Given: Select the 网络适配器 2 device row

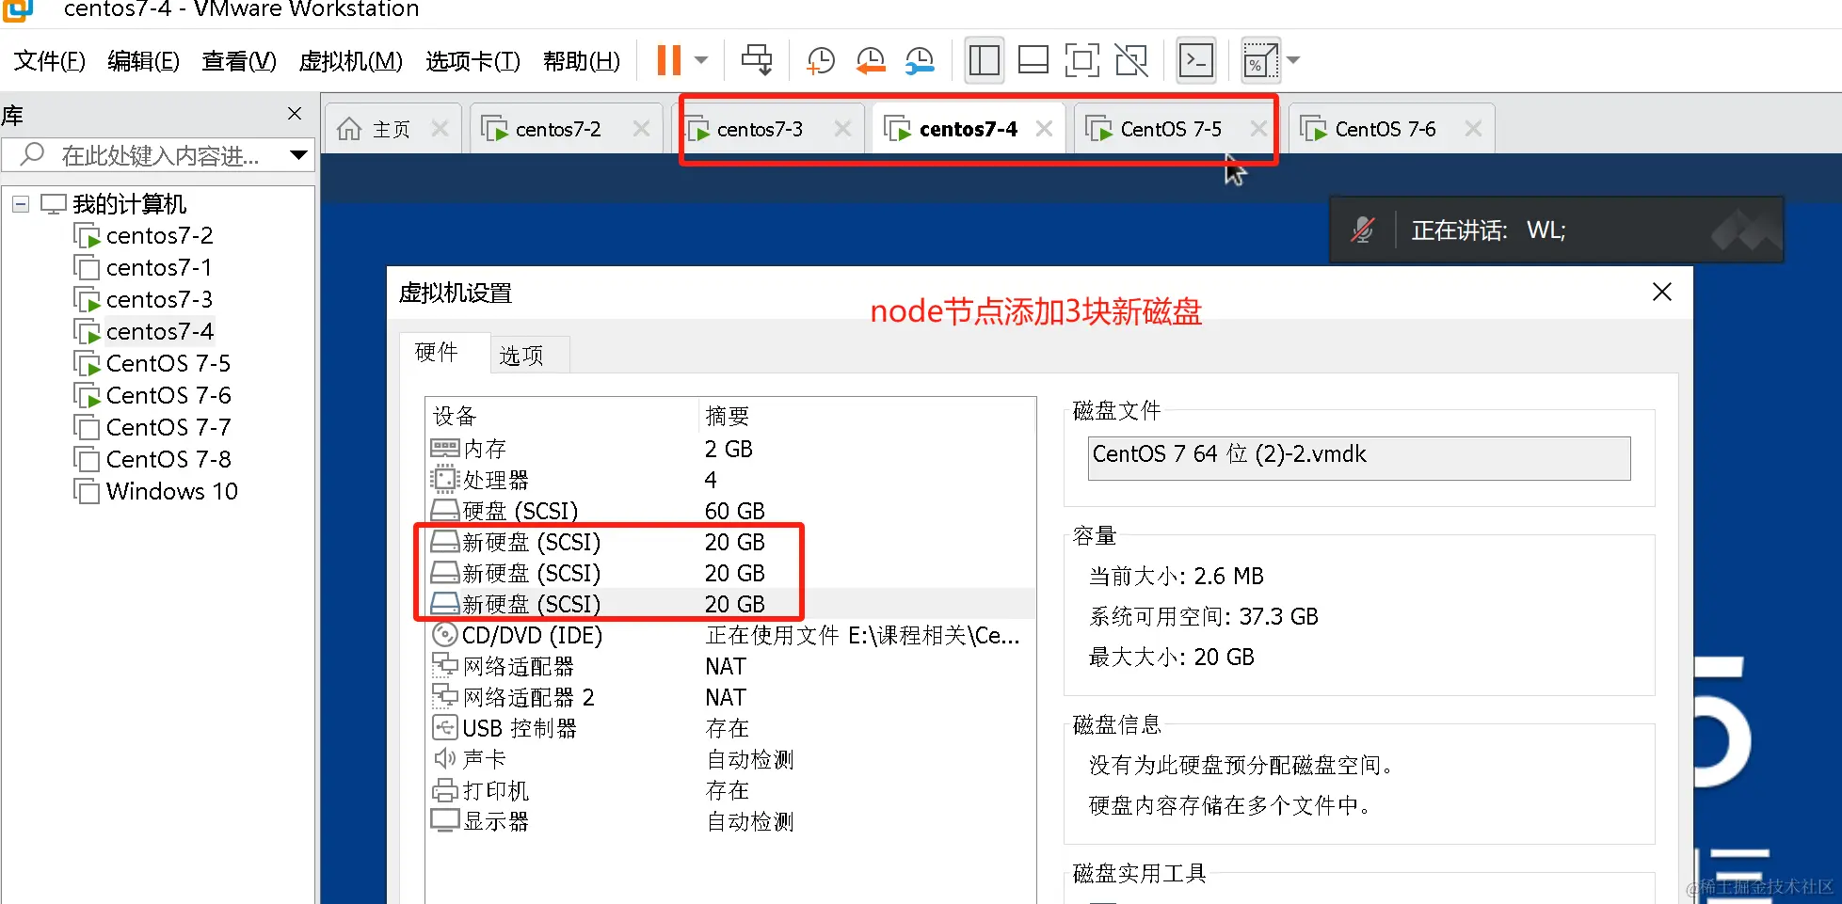Looking at the screenshot, I should pos(730,697).
